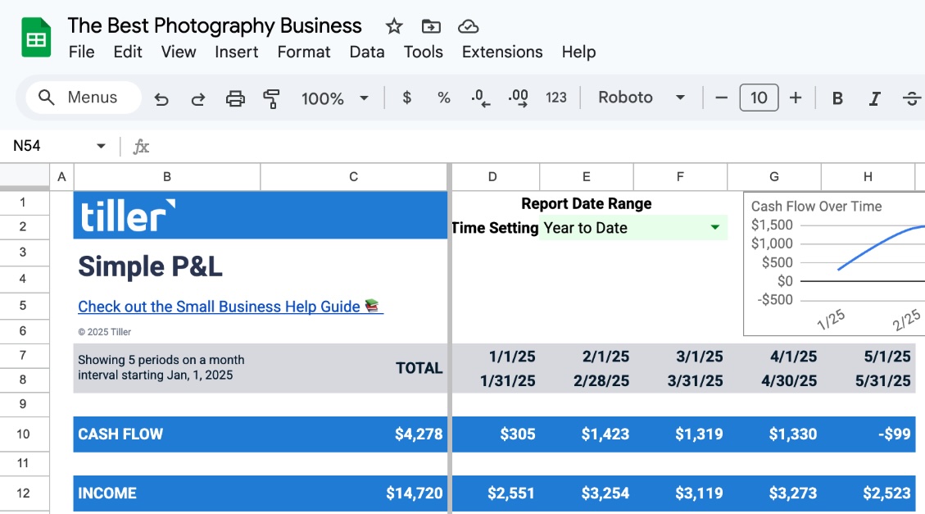Open the Data menu
This screenshot has height=514, width=925.
click(367, 52)
